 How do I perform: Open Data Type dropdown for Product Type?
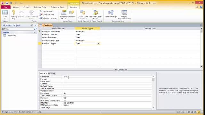tap(98, 43)
